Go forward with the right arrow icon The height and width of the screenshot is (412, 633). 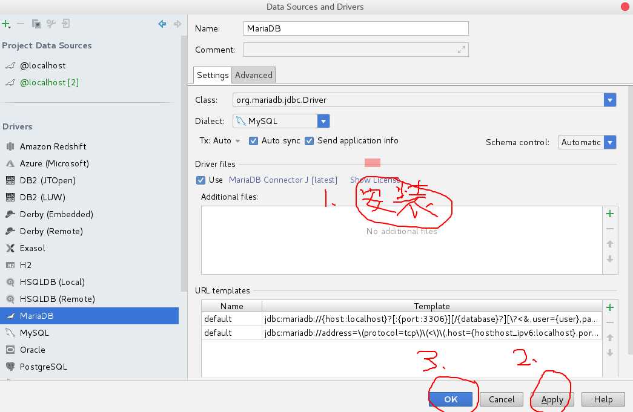click(177, 24)
